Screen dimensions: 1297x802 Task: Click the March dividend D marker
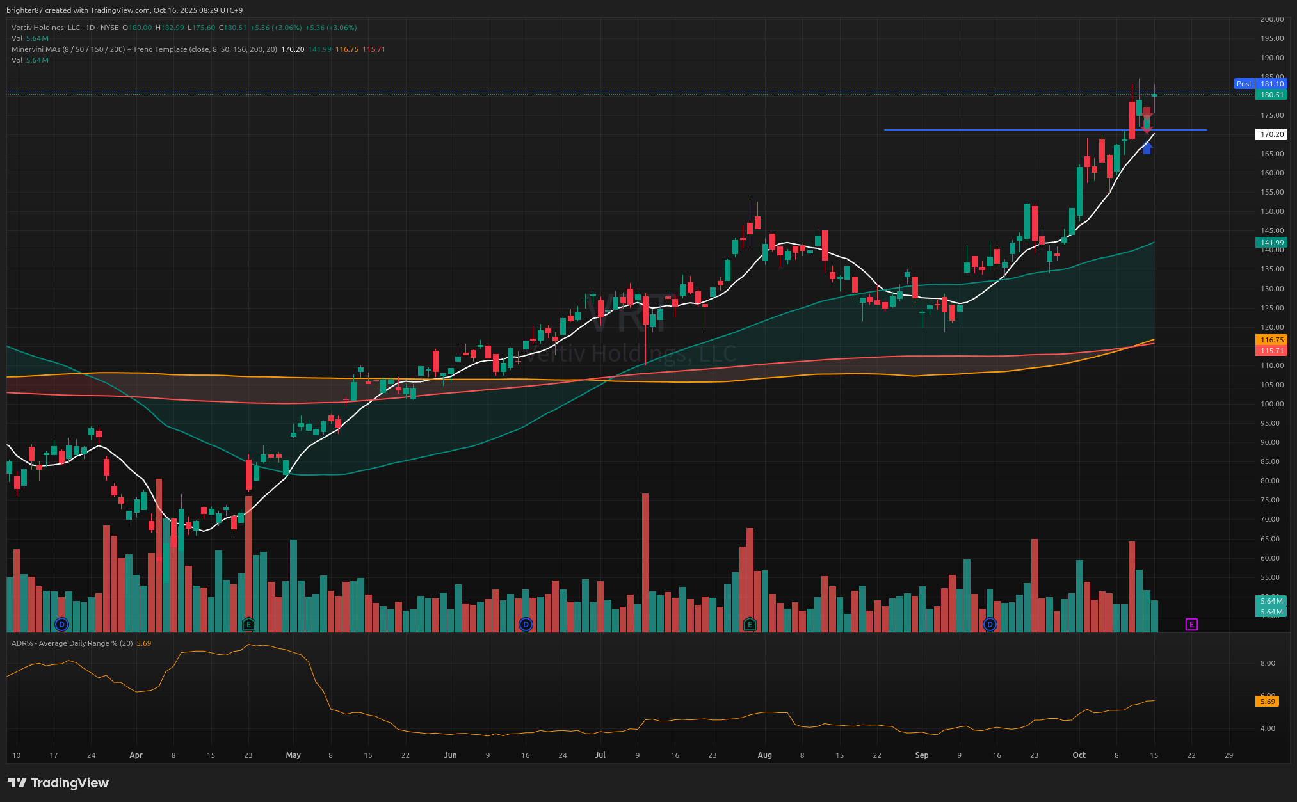pos(61,624)
